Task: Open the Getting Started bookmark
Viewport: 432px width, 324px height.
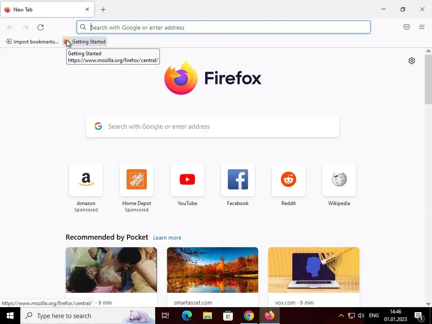Action: point(85,42)
